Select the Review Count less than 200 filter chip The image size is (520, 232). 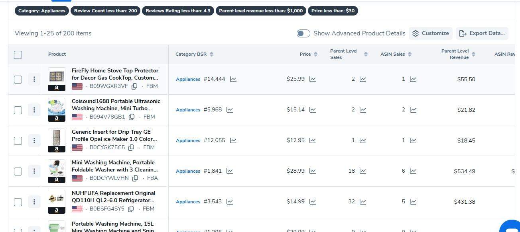[x=105, y=11]
